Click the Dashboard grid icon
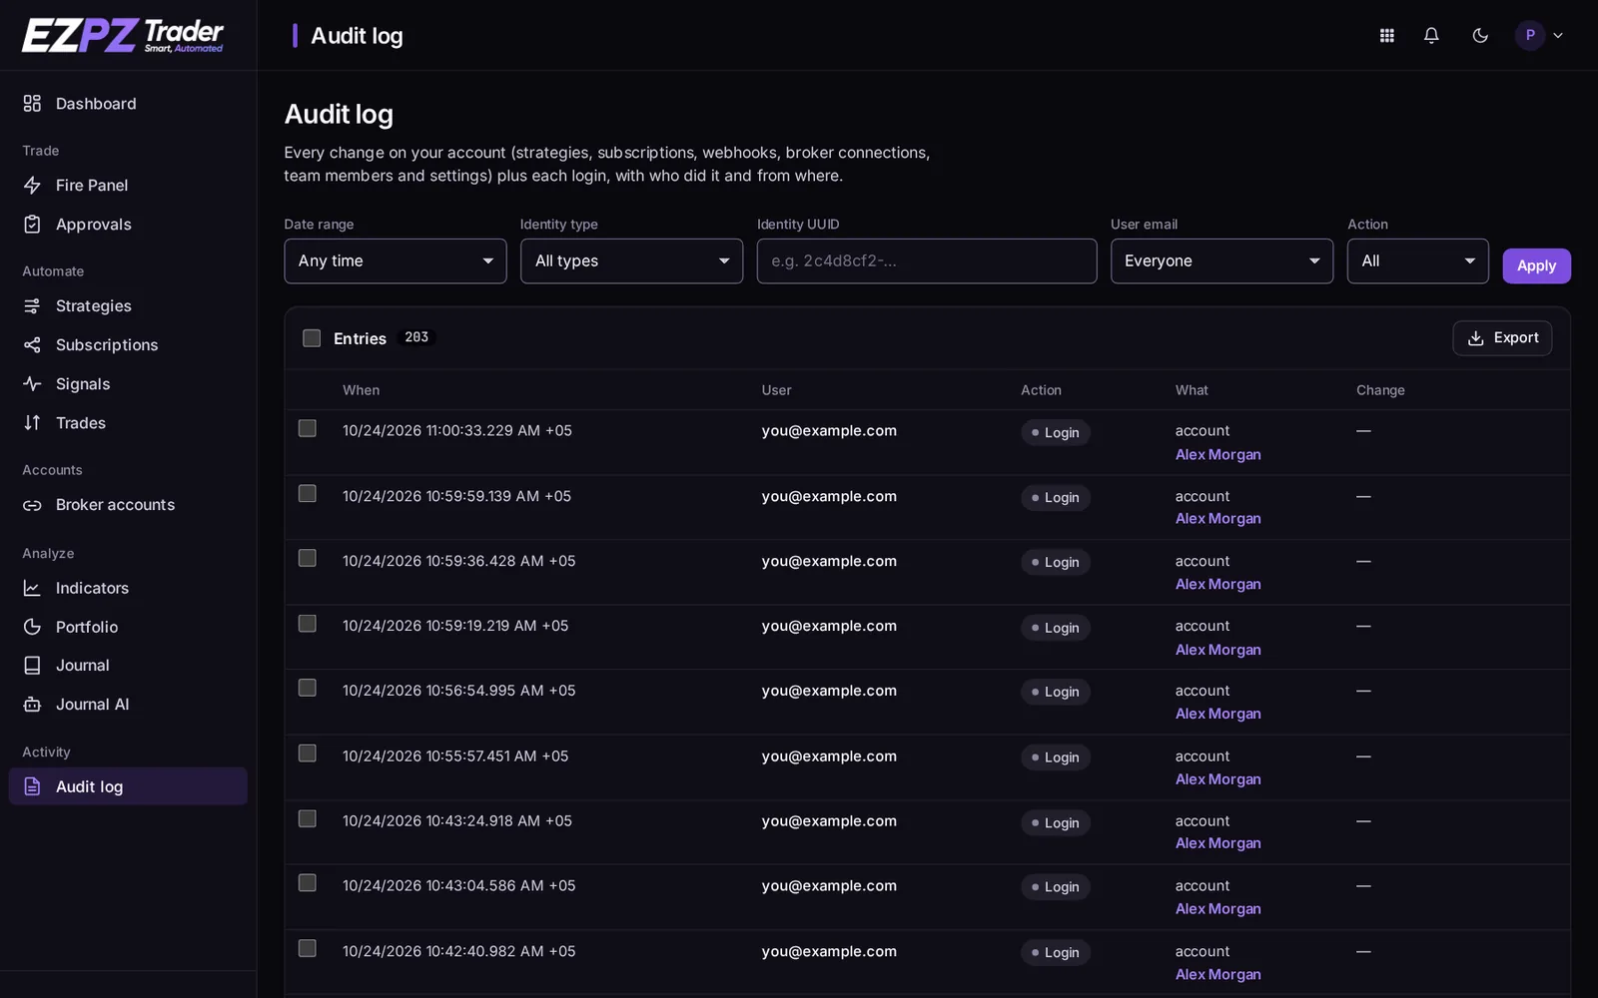1598x998 pixels. 32,104
